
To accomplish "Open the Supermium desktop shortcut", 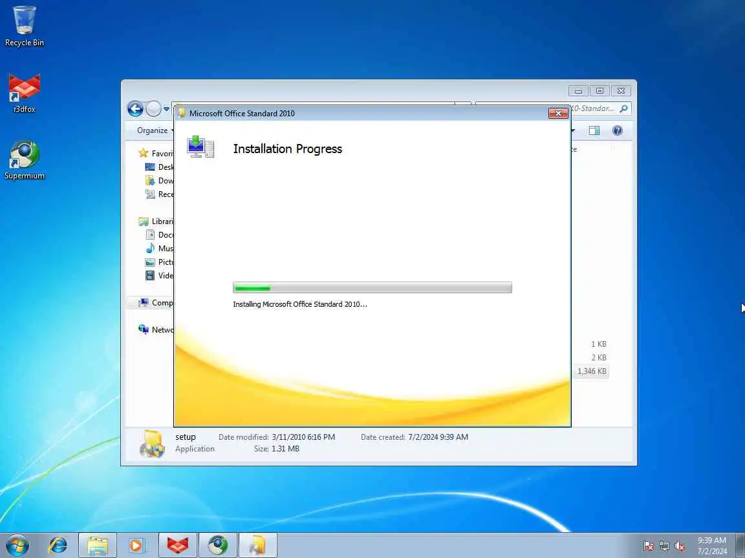I will 24,160.
